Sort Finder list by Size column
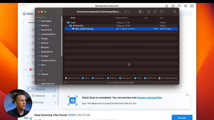214x120 pixels. 146,18
